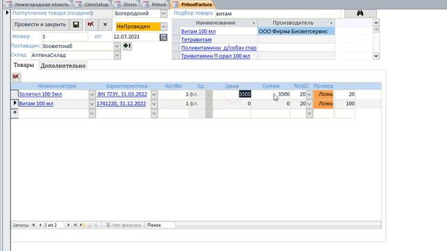Screen dimensions: 447x251
Task: Click the Сумма column header
Action: tap(270, 86)
